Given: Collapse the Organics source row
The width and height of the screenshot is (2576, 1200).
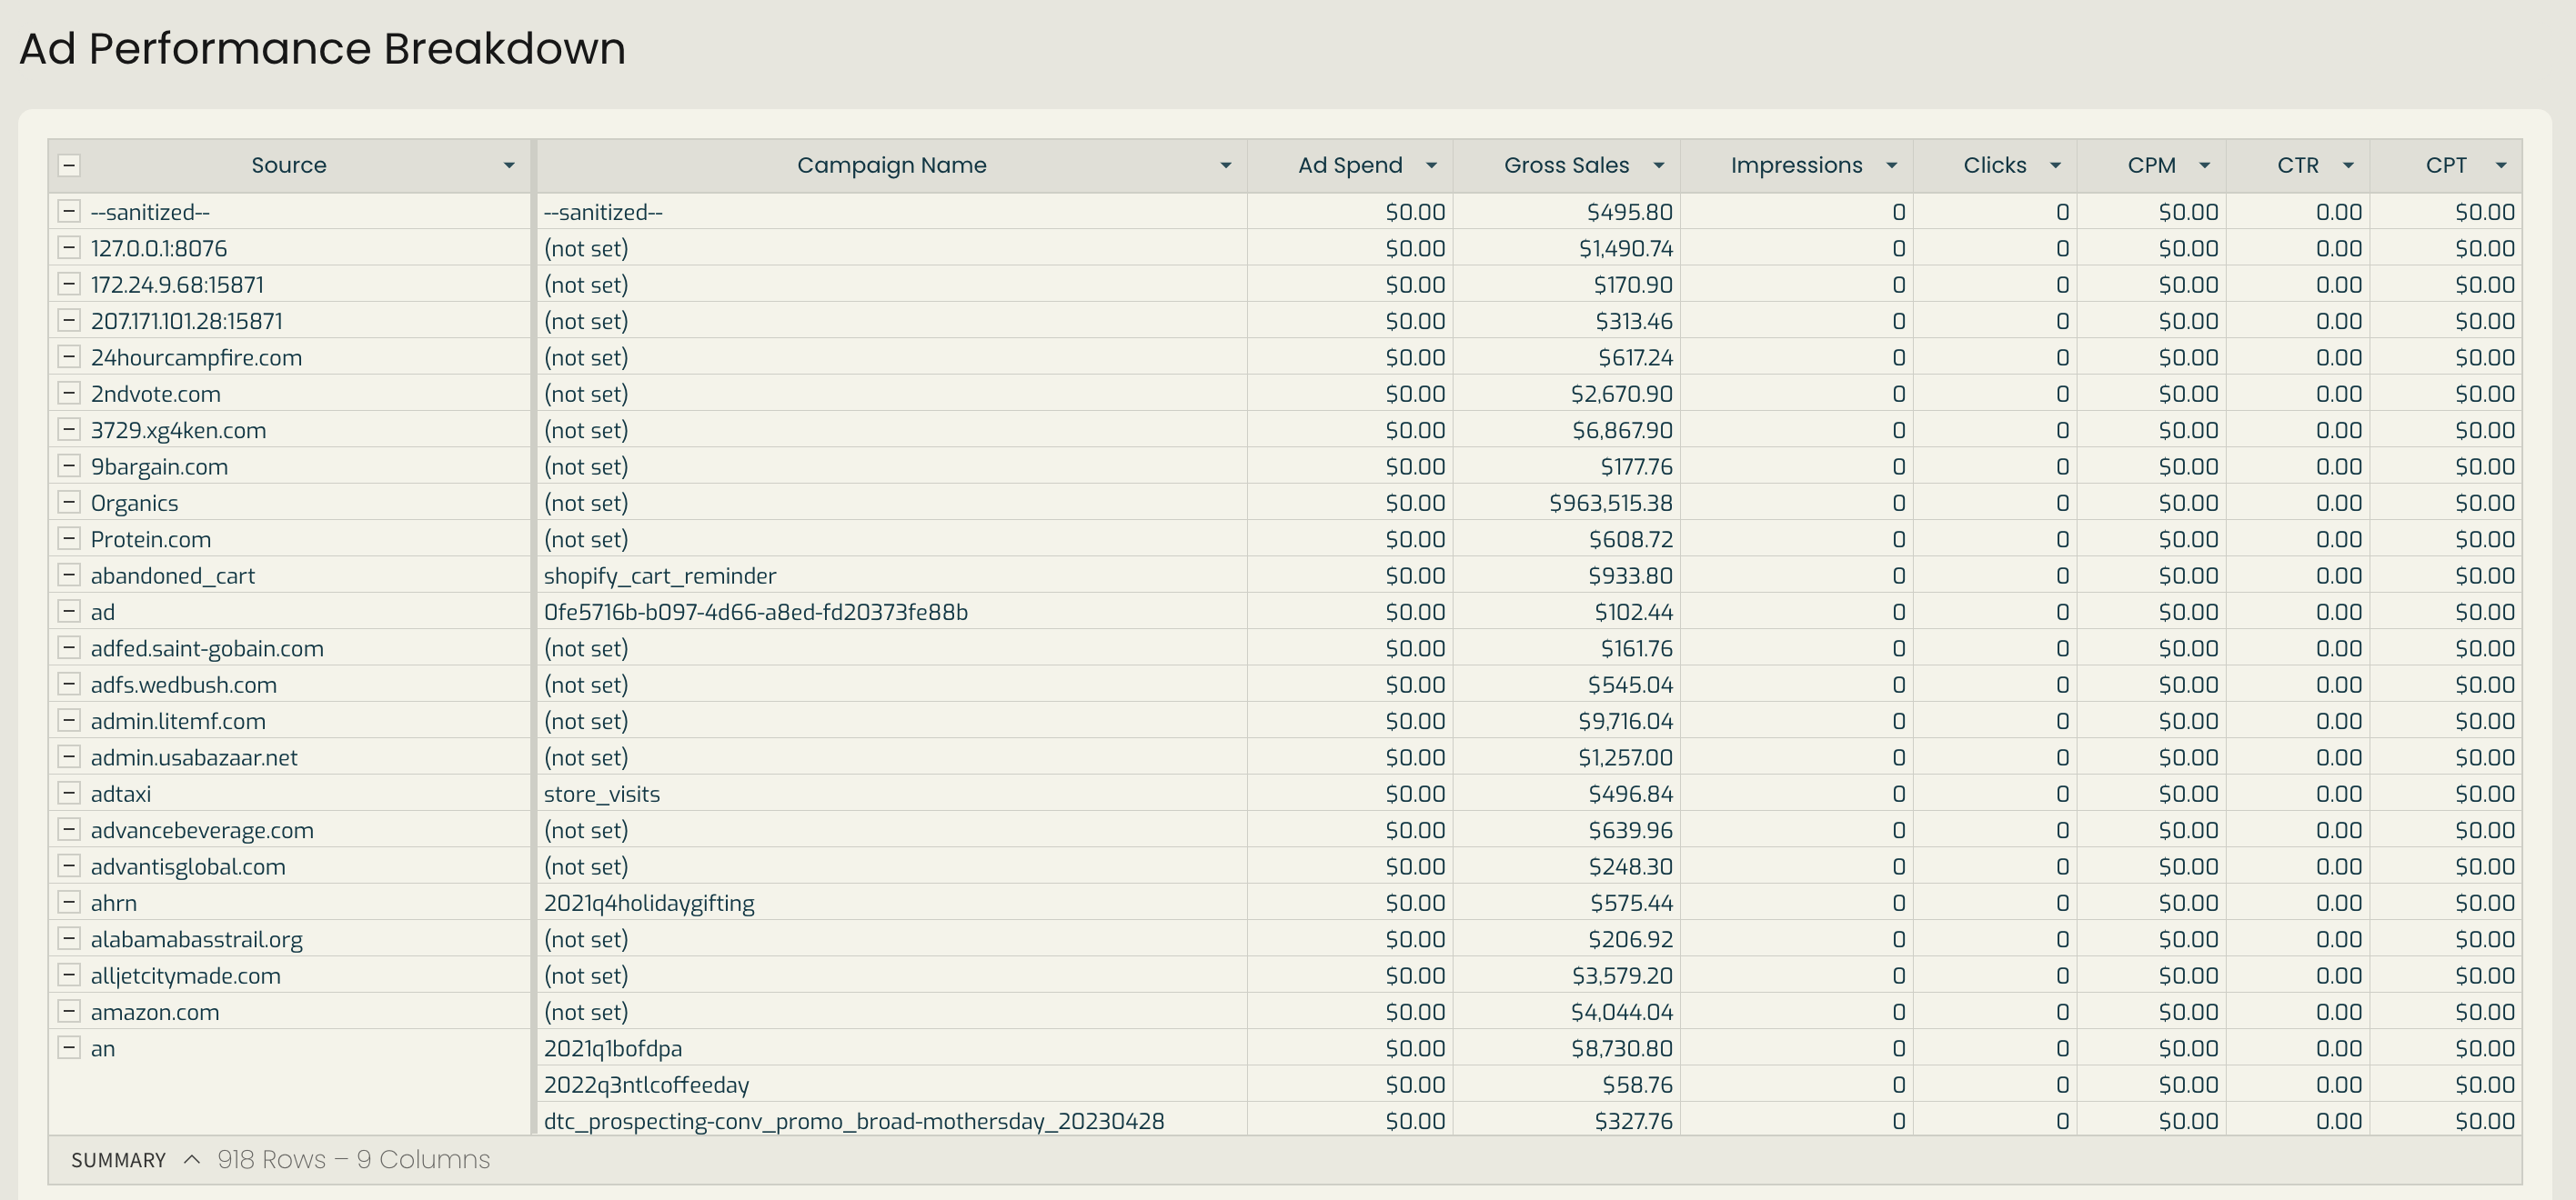Looking at the screenshot, I should 69,502.
